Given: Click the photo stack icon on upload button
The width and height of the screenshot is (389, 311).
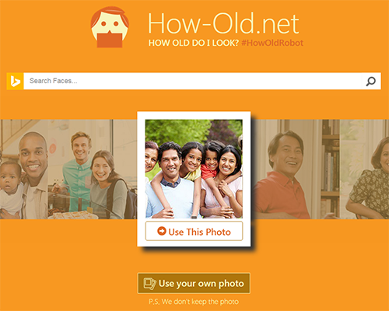Looking at the screenshot, I should (x=150, y=284).
